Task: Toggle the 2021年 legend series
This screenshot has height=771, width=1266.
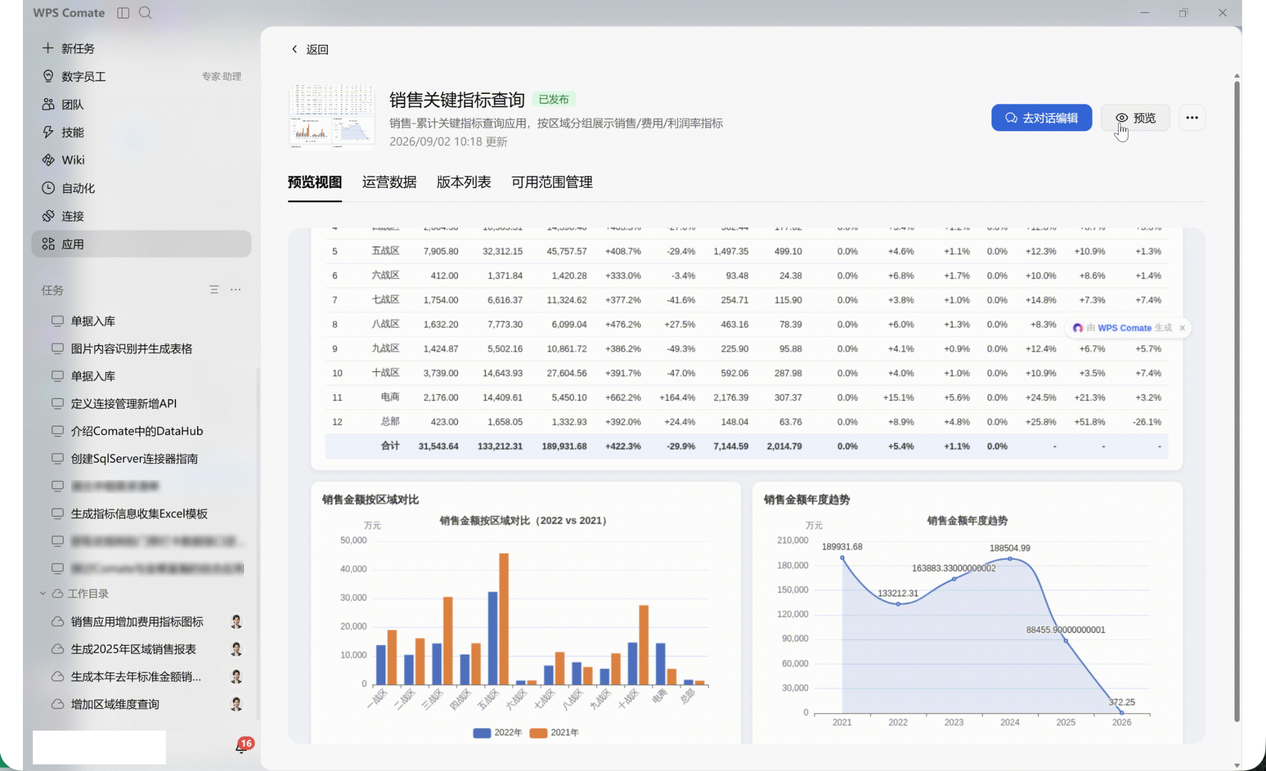Action: pyautogui.click(x=554, y=733)
